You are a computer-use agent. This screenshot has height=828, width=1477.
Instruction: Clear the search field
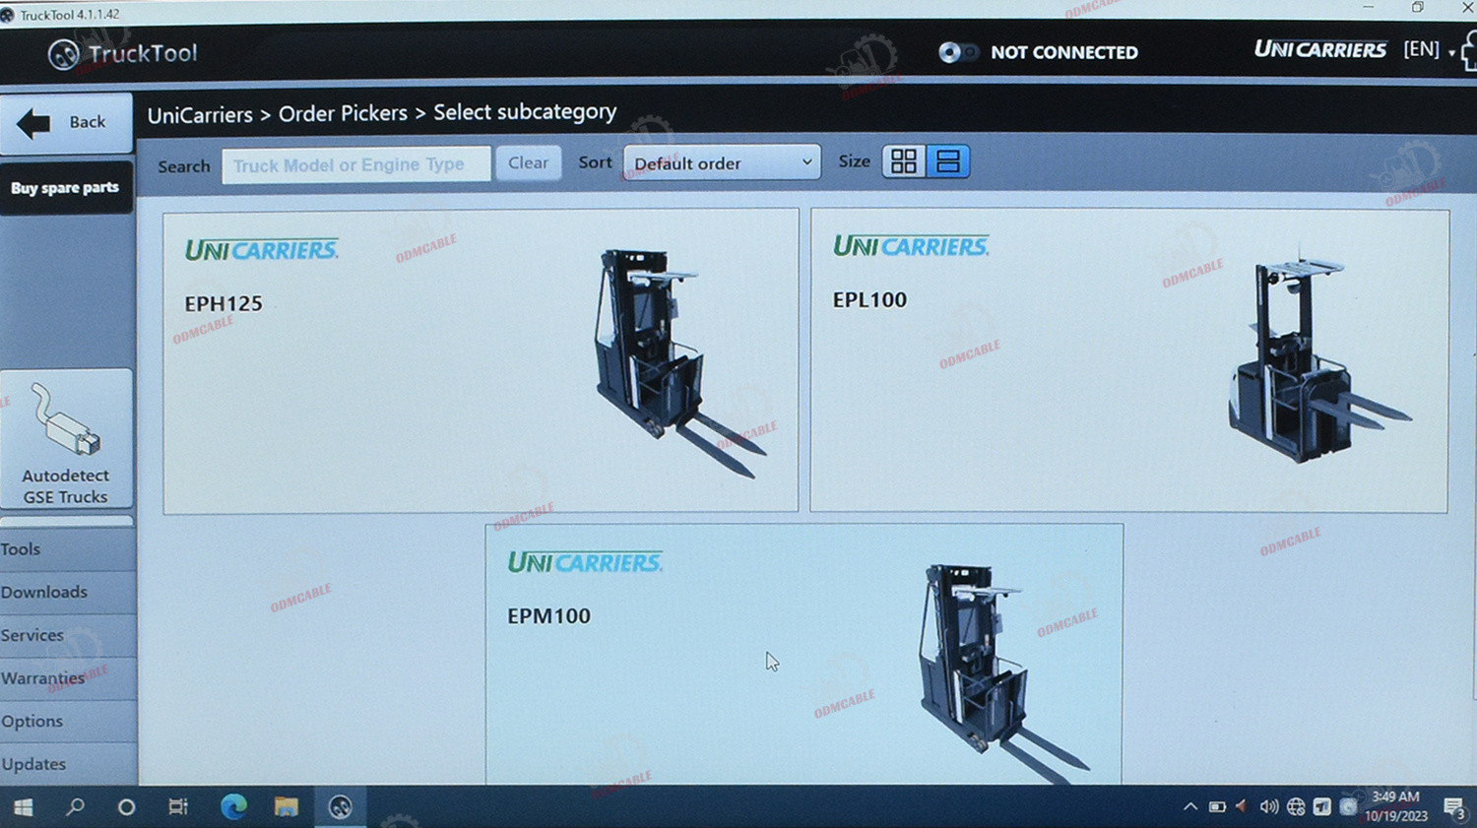pos(528,163)
